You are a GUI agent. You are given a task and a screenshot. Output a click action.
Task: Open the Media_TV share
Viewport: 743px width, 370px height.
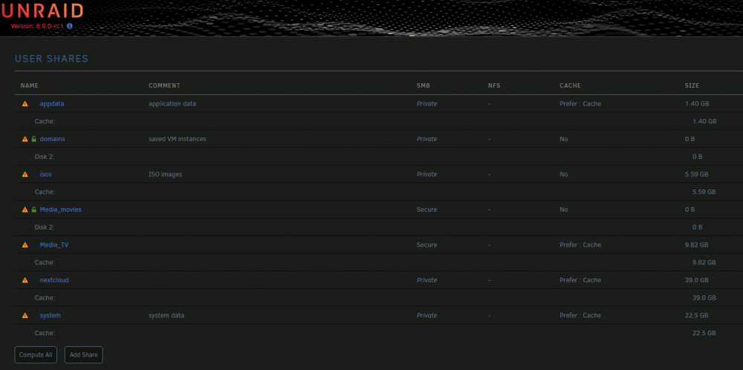click(54, 245)
